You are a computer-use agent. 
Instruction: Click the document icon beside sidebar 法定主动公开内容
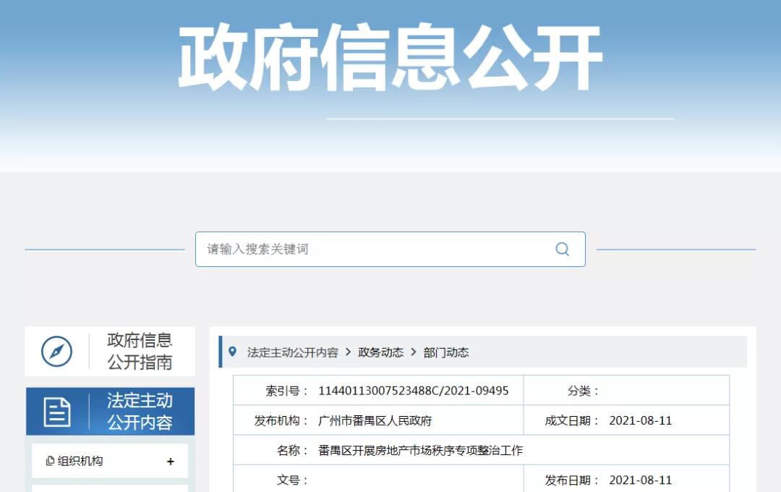tap(57, 412)
